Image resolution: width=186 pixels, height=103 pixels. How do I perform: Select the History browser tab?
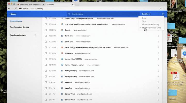point(59,4)
